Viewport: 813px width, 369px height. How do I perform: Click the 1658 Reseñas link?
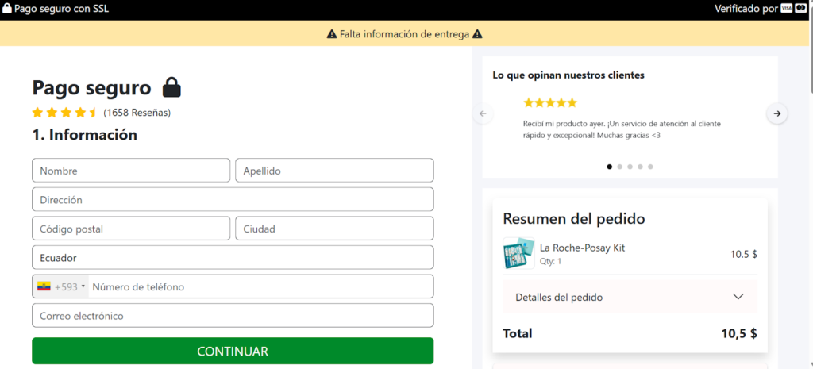(x=137, y=113)
